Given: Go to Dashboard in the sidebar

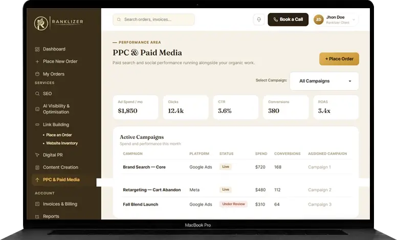Looking at the screenshot, I should [54, 49].
